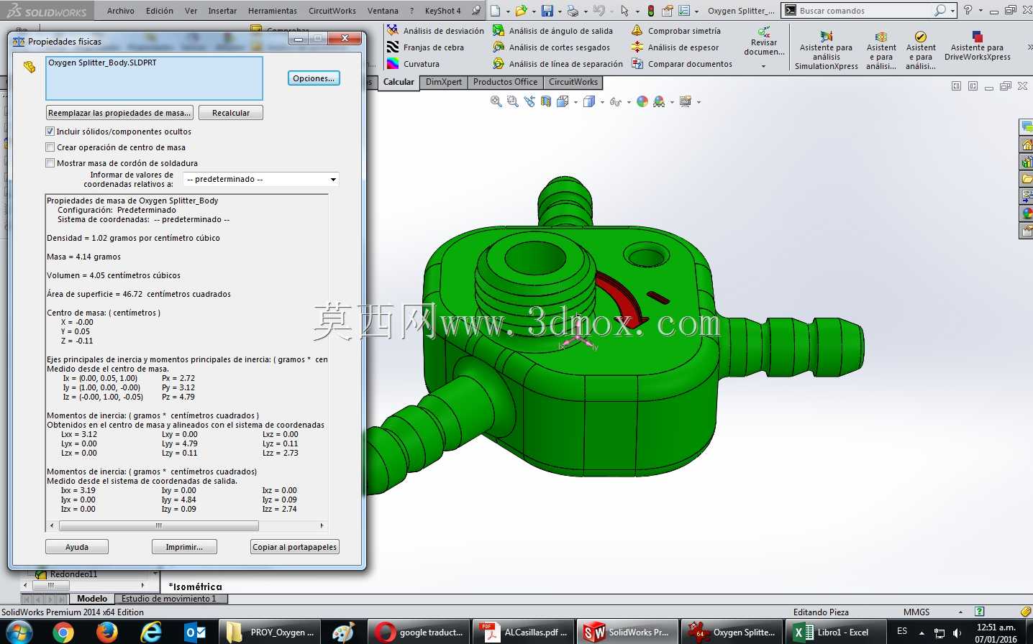Click the Buscar comandos search field
Image resolution: width=1033 pixels, height=644 pixels.
coord(865,11)
